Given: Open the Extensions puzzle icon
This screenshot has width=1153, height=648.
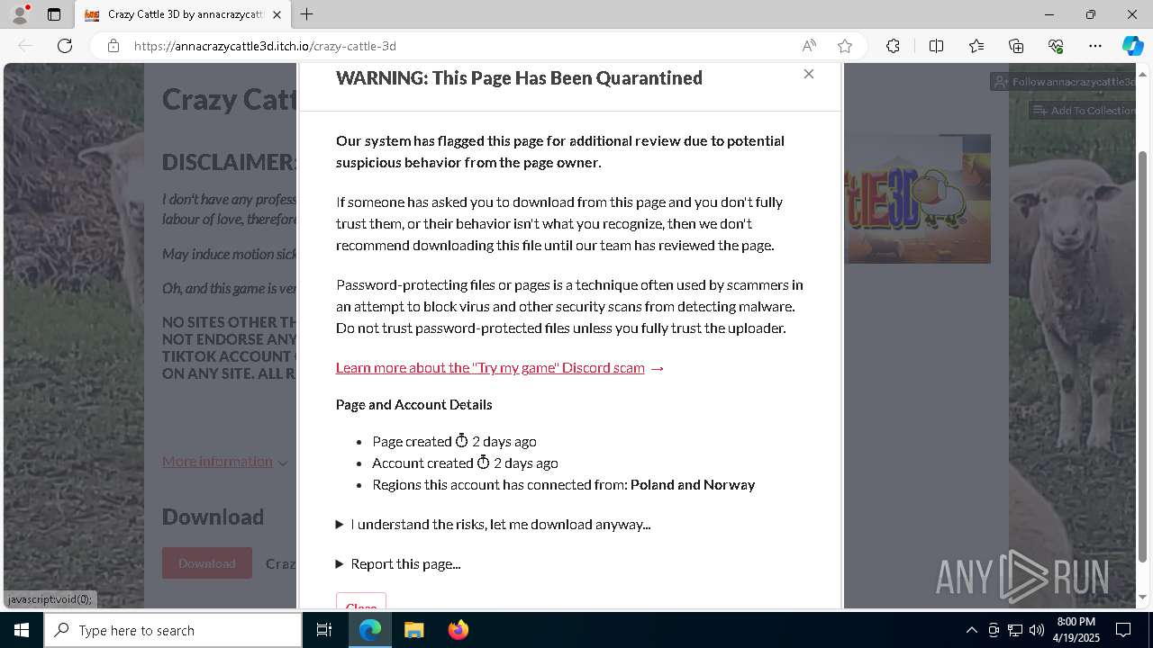Looking at the screenshot, I should tap(893, 46).
